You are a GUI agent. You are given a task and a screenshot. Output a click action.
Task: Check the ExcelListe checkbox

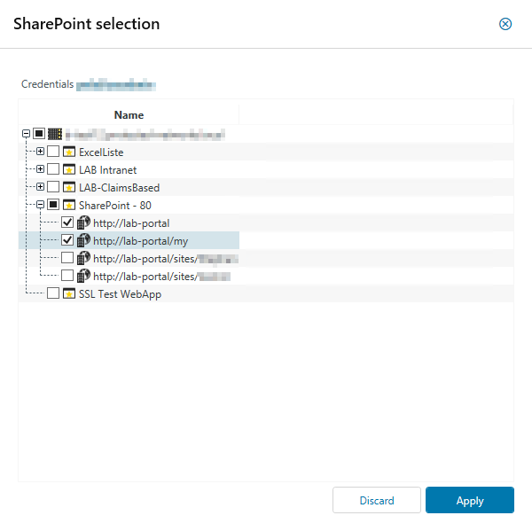point(53,152)
